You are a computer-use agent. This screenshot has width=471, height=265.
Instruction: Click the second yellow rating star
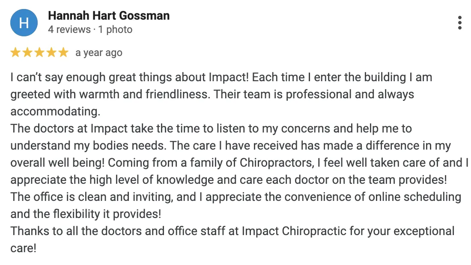tap(27, 53)
